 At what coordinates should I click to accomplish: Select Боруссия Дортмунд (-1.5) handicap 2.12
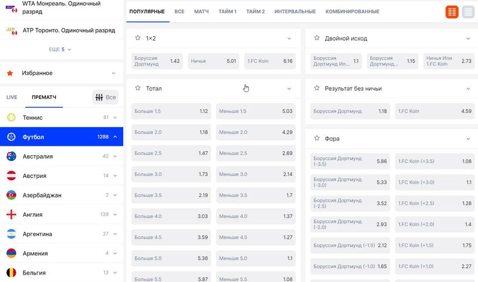[350, 246]
